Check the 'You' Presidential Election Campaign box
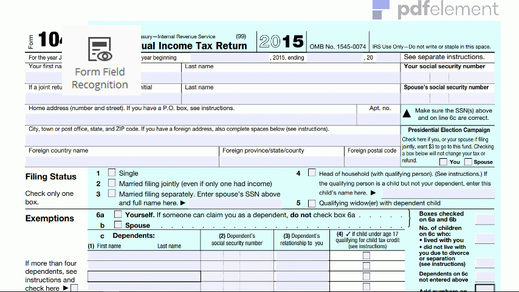519x292 pixels. pyautogui.click(x=444, y=162)
